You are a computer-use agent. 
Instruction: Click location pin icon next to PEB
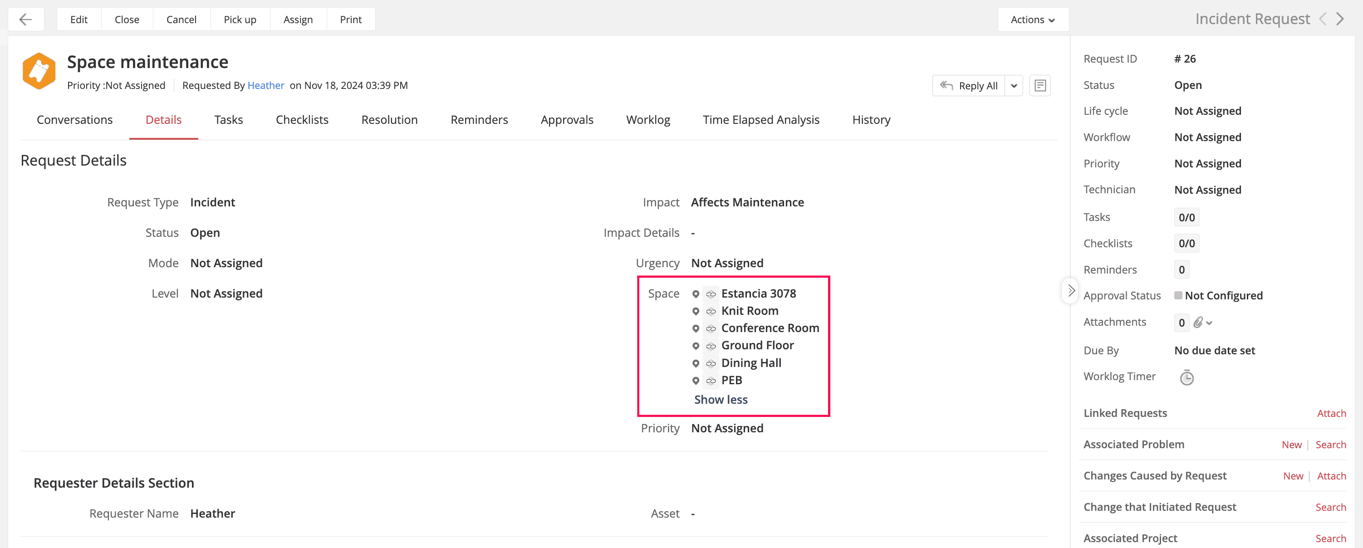[696, 381]
